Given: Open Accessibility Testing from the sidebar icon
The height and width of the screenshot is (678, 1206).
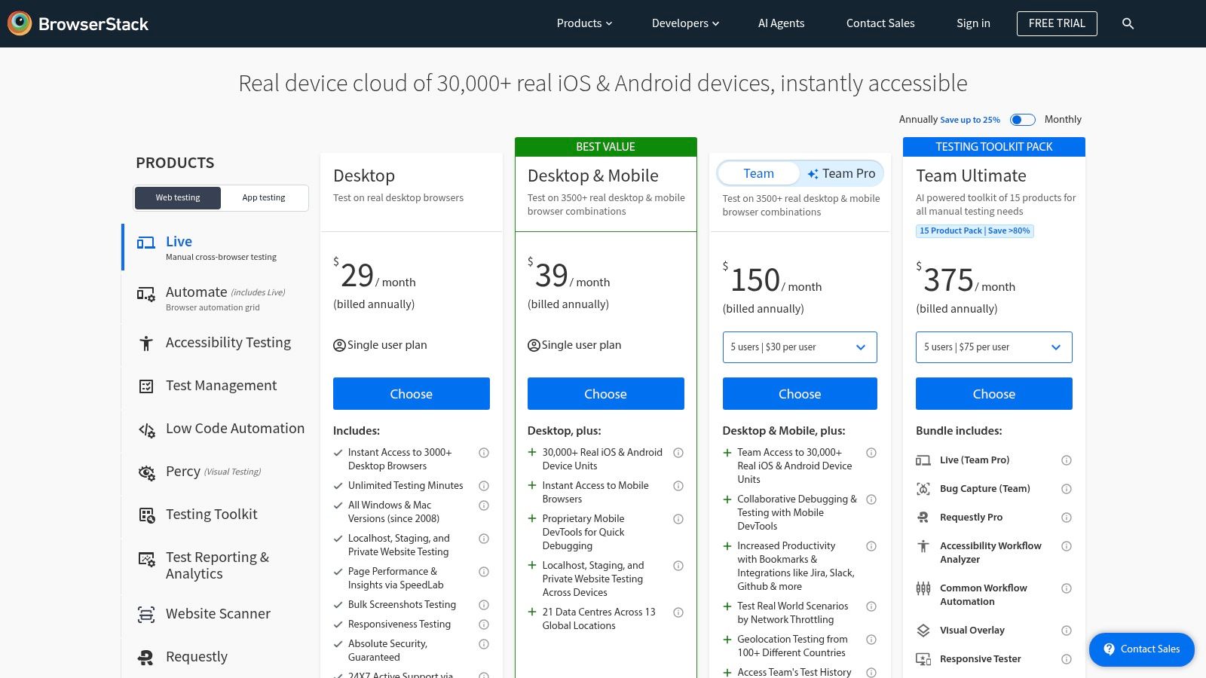Looking at the screenshot, I should (x=145, y=343).
